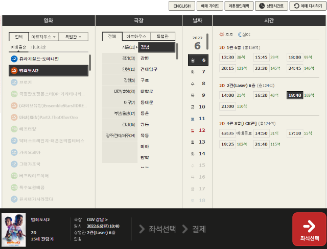327x249 pixels.
Task: Select 쥬라기월드-도미니언 movie
Action: (x=49, y=59)
